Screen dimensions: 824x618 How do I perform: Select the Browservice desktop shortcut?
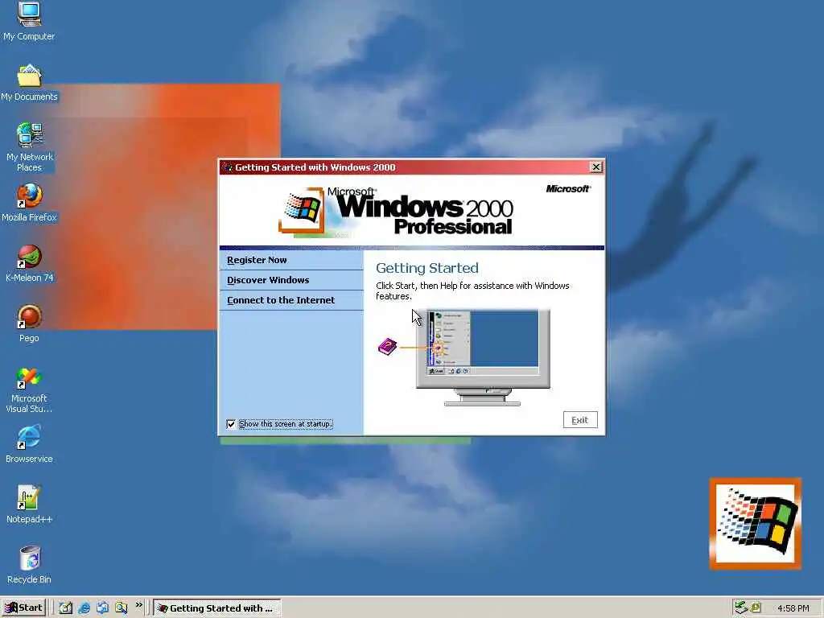pyautogui.click(x=29, y=444)
